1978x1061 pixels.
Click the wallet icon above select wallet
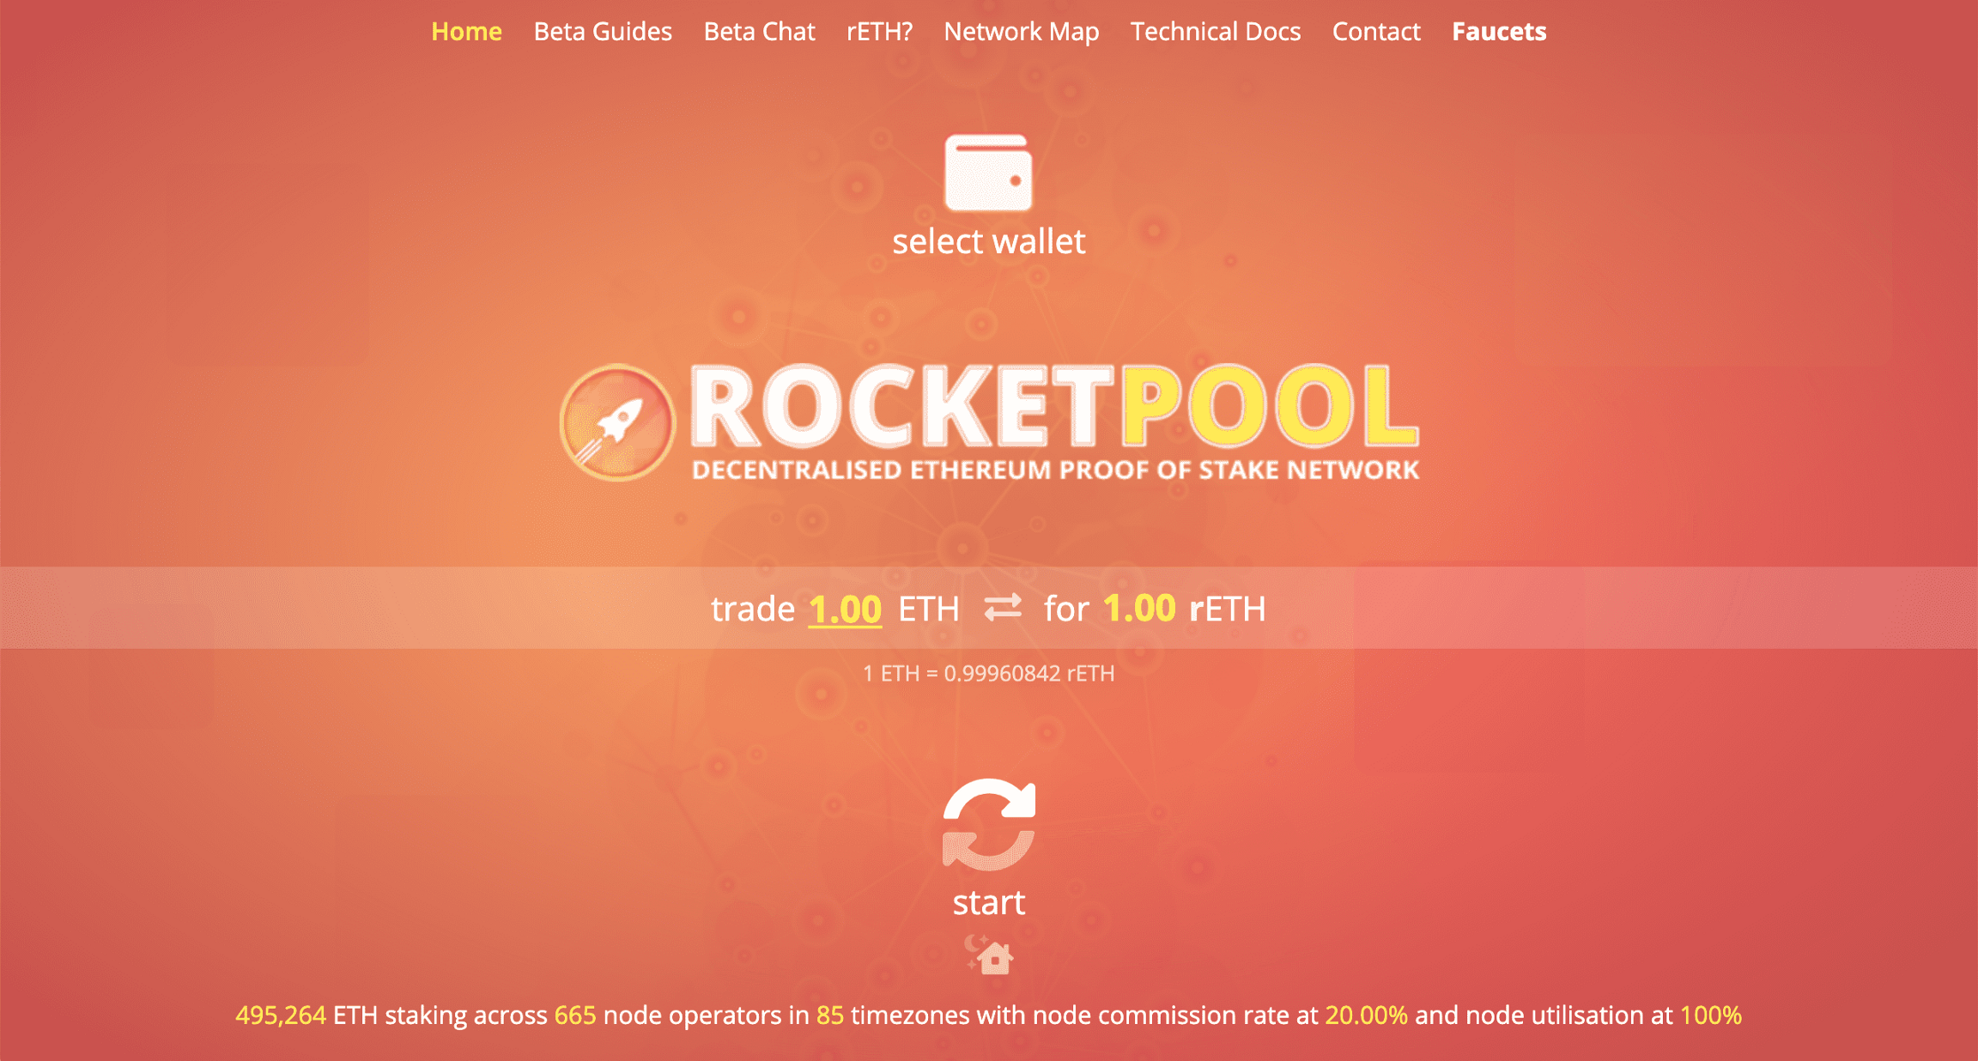coord(988,173)
